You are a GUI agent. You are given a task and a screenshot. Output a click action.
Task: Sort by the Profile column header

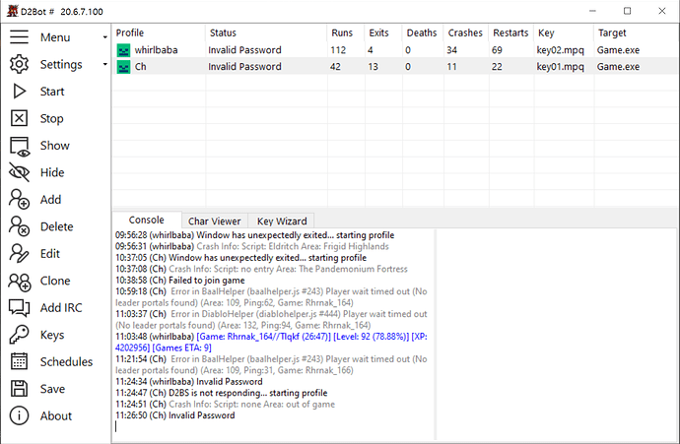(x=130, y=32)
